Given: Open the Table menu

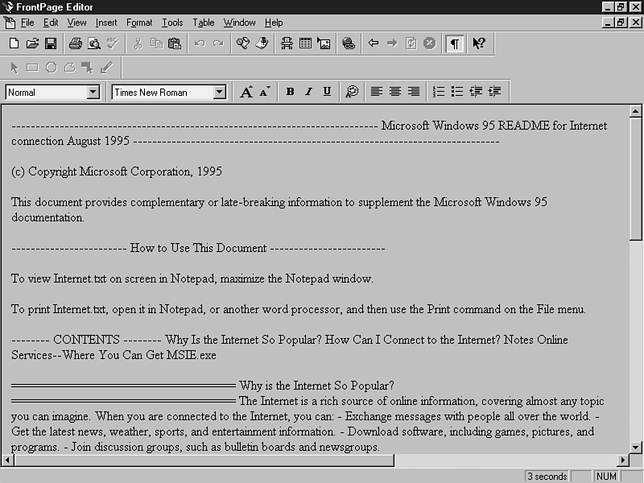Looking at the screenshot, I should coord(204,23).
